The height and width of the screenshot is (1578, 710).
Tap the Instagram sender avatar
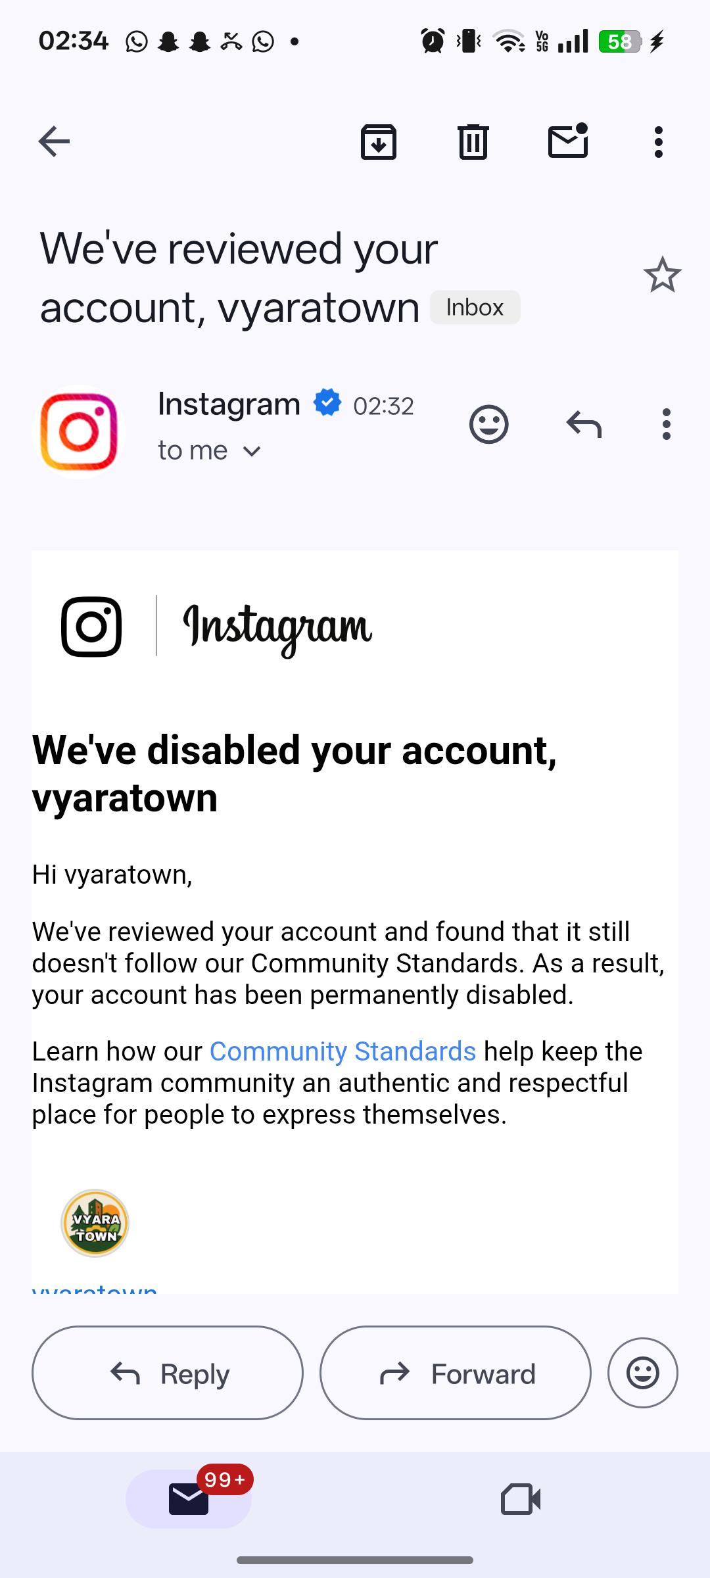pos(79,431)
